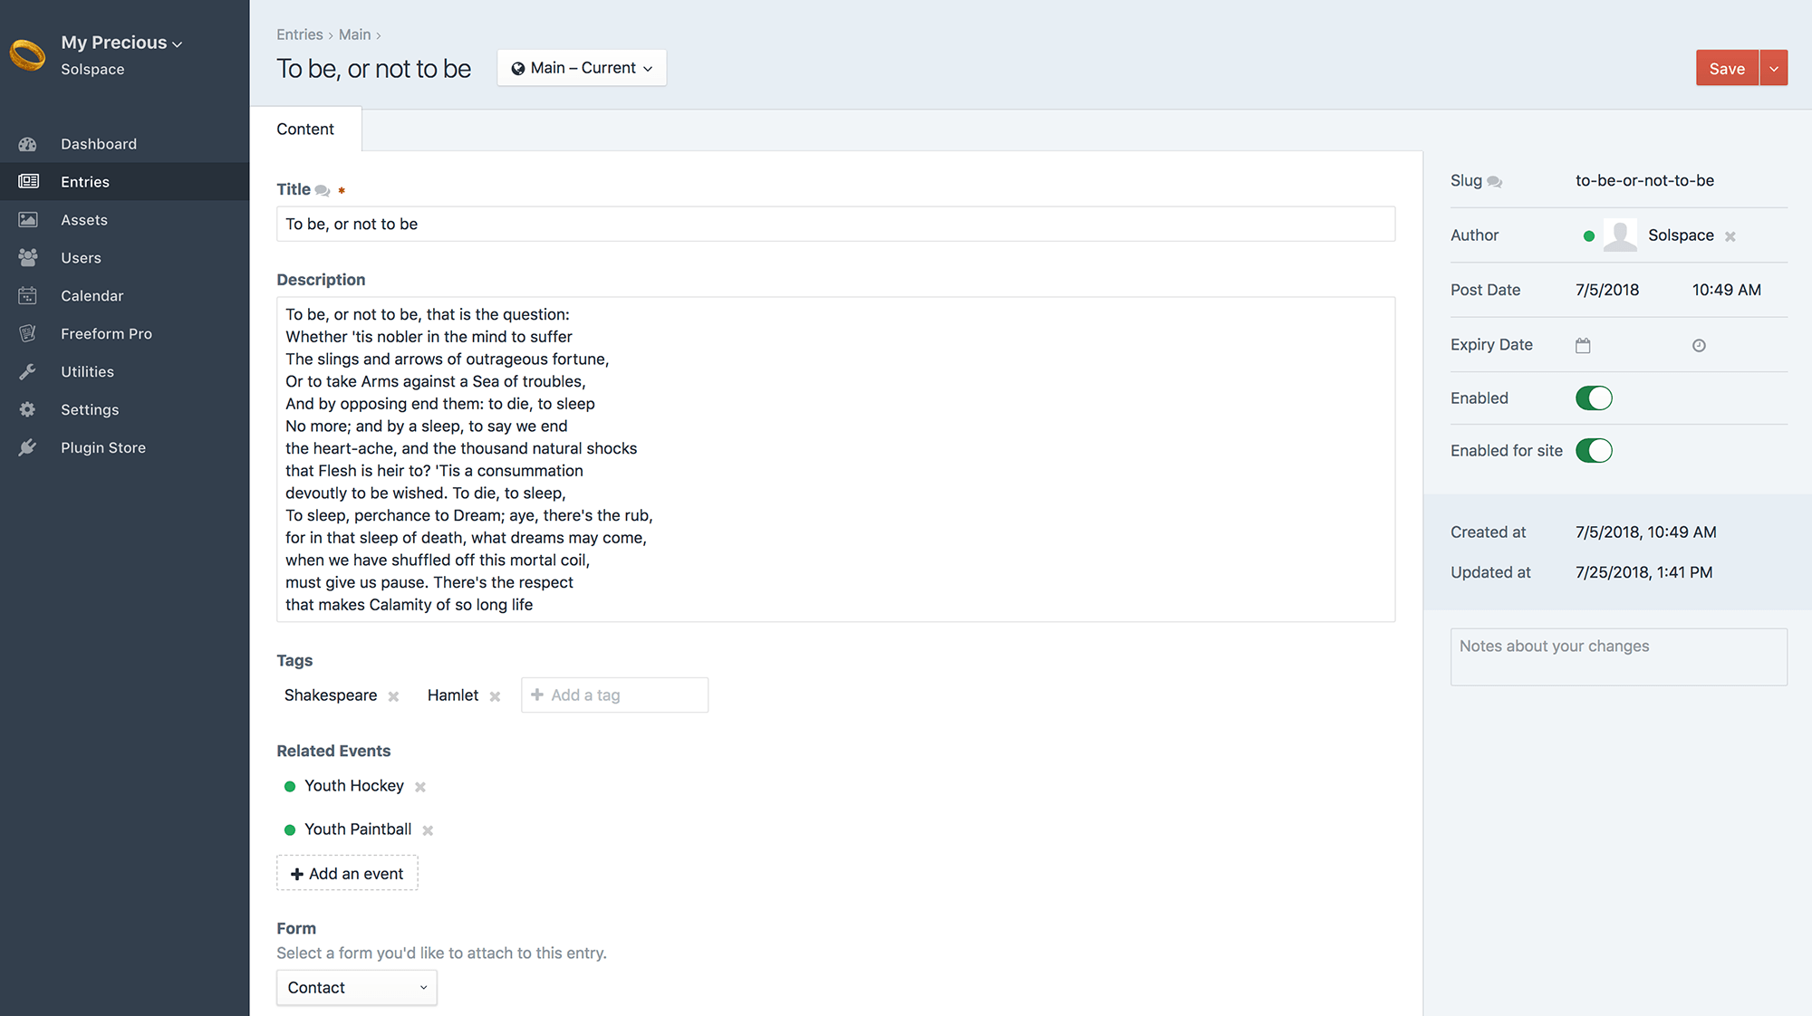Open the My Precious site menu
The width and height of the screenshot is (1812, 1016).
(121, 43)
